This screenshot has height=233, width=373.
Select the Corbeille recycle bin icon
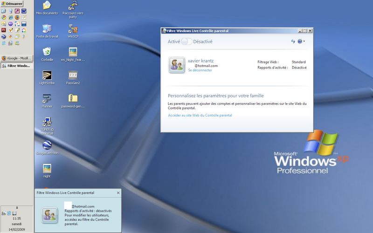[47, 55]
